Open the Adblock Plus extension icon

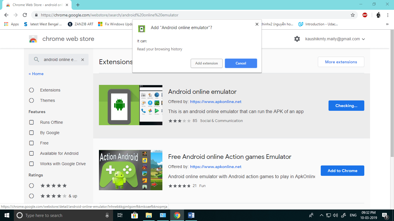[x=365, y=15]
